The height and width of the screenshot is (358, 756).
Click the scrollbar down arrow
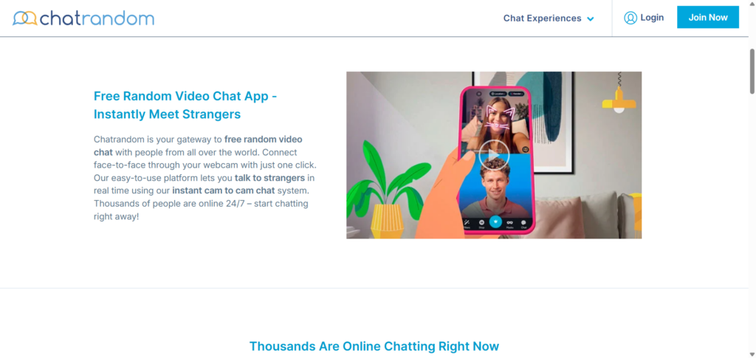(752, 354)
